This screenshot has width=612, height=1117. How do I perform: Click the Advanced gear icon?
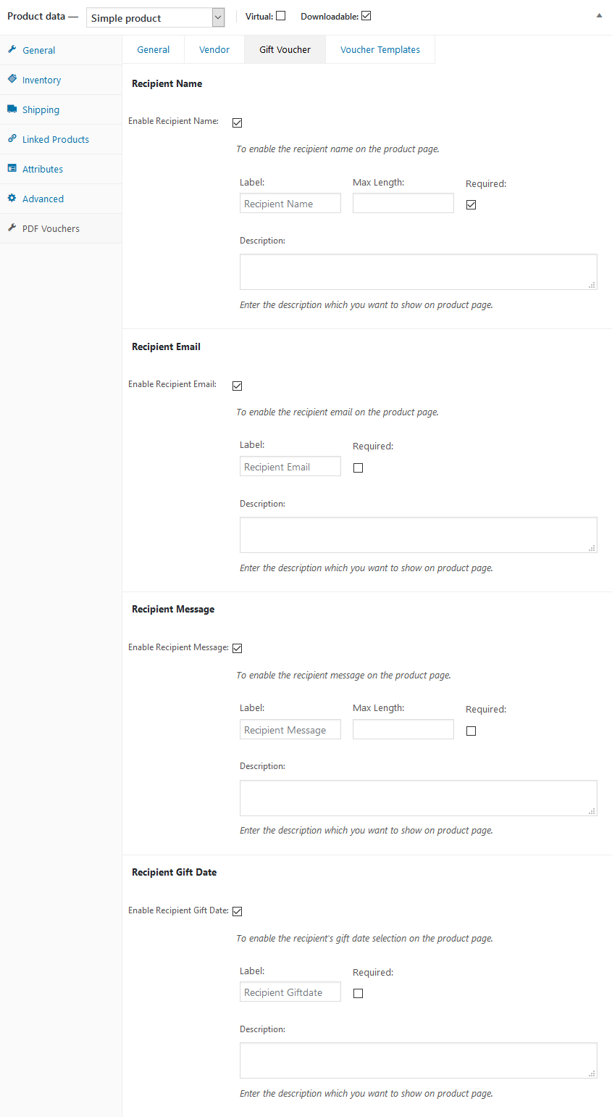tap(12, 199)
